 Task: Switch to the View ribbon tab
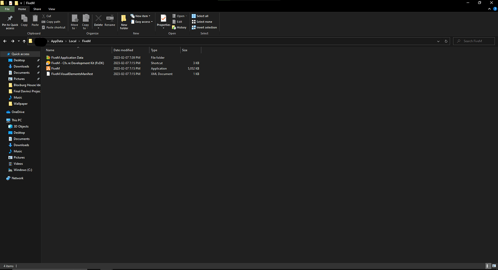click(51, 9)
